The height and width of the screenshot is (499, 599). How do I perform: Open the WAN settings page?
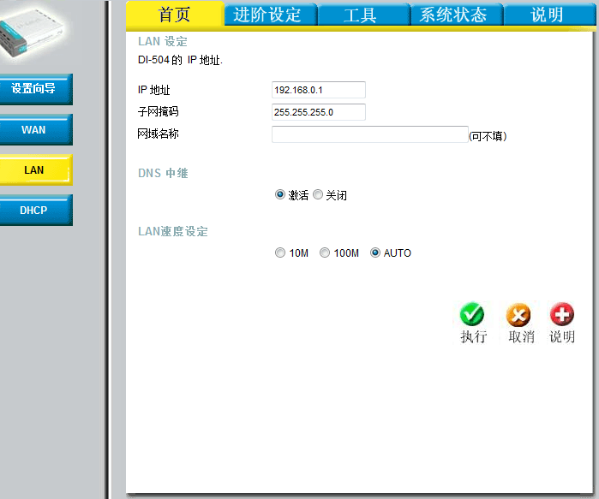pyautogui.click(x=35, y=130)
